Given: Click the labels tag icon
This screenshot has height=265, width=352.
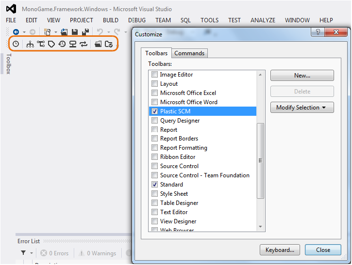Looking at the screenshot, I should (51, 44).
